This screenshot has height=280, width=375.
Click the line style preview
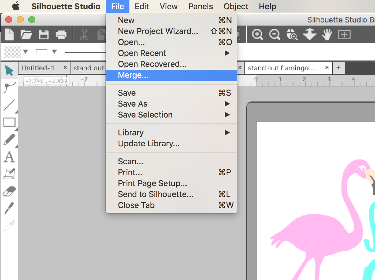tap(86, 52)
